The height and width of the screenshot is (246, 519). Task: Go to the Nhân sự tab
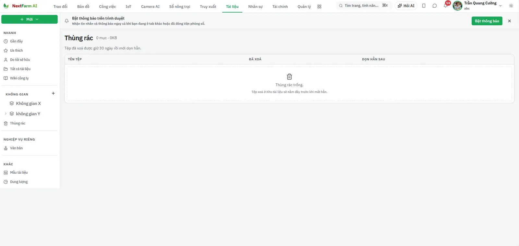[255, 6]
